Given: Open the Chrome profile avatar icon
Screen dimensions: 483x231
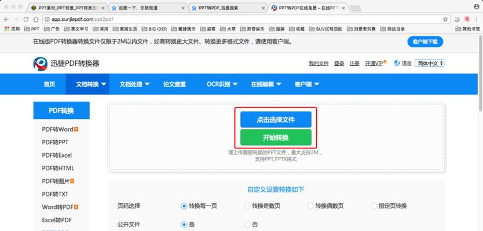Looking at the screenshot, I should pyautogui.click(x=477, y=6).
